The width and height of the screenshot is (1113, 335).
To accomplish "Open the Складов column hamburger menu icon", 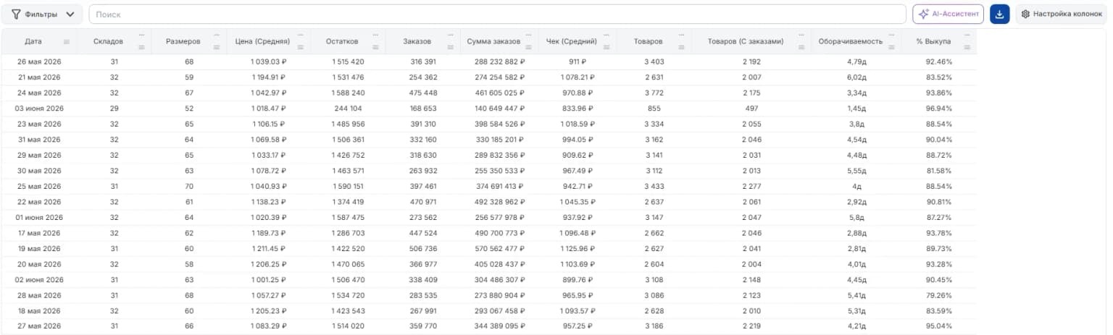I will click(x=141, y=48).
